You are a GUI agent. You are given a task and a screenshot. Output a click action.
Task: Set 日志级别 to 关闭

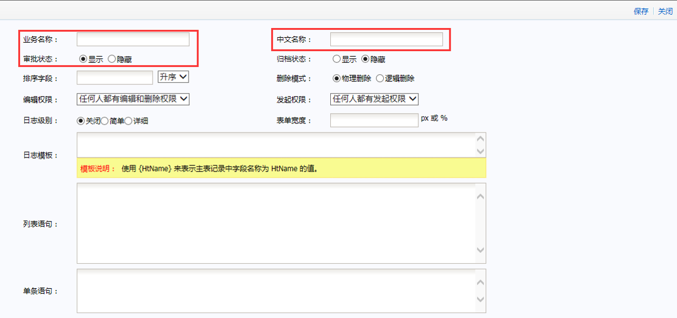click(80, 121)
